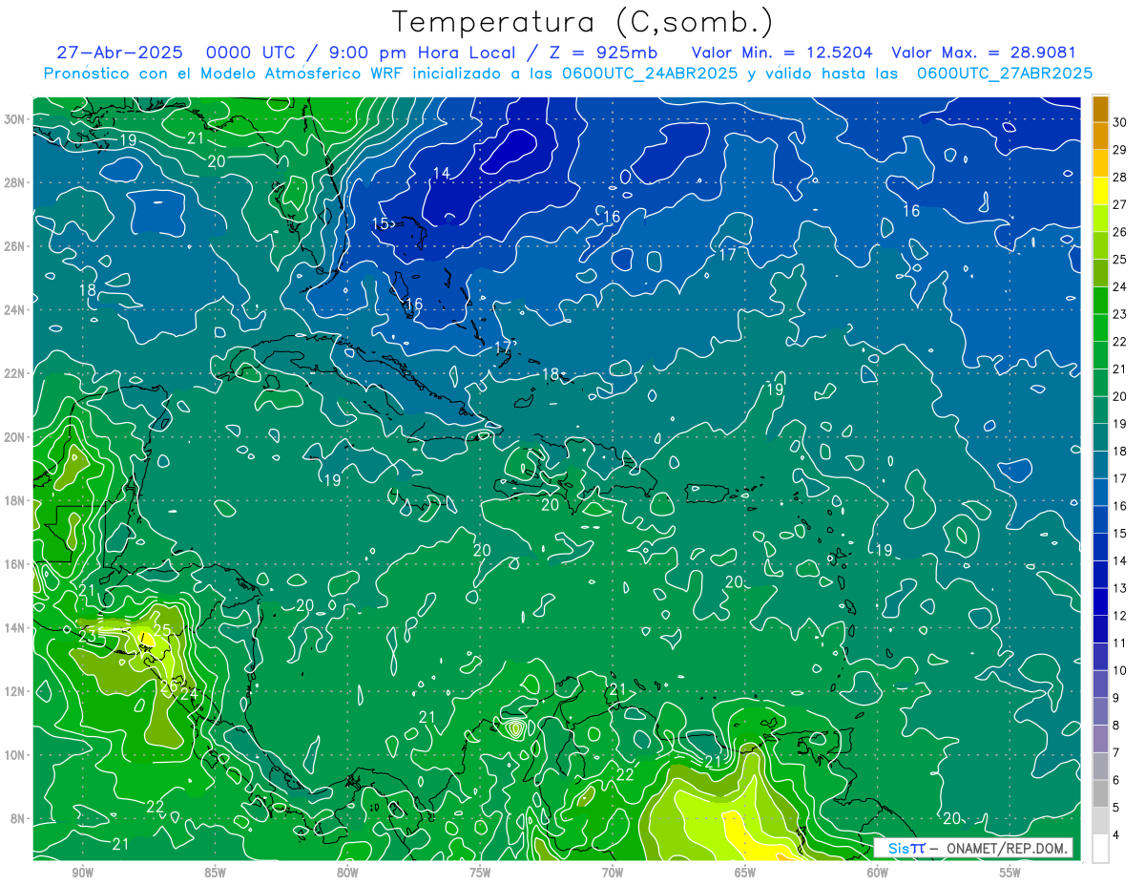
Task: Click the '10N' latitude axis label
Action: [16, 755]
